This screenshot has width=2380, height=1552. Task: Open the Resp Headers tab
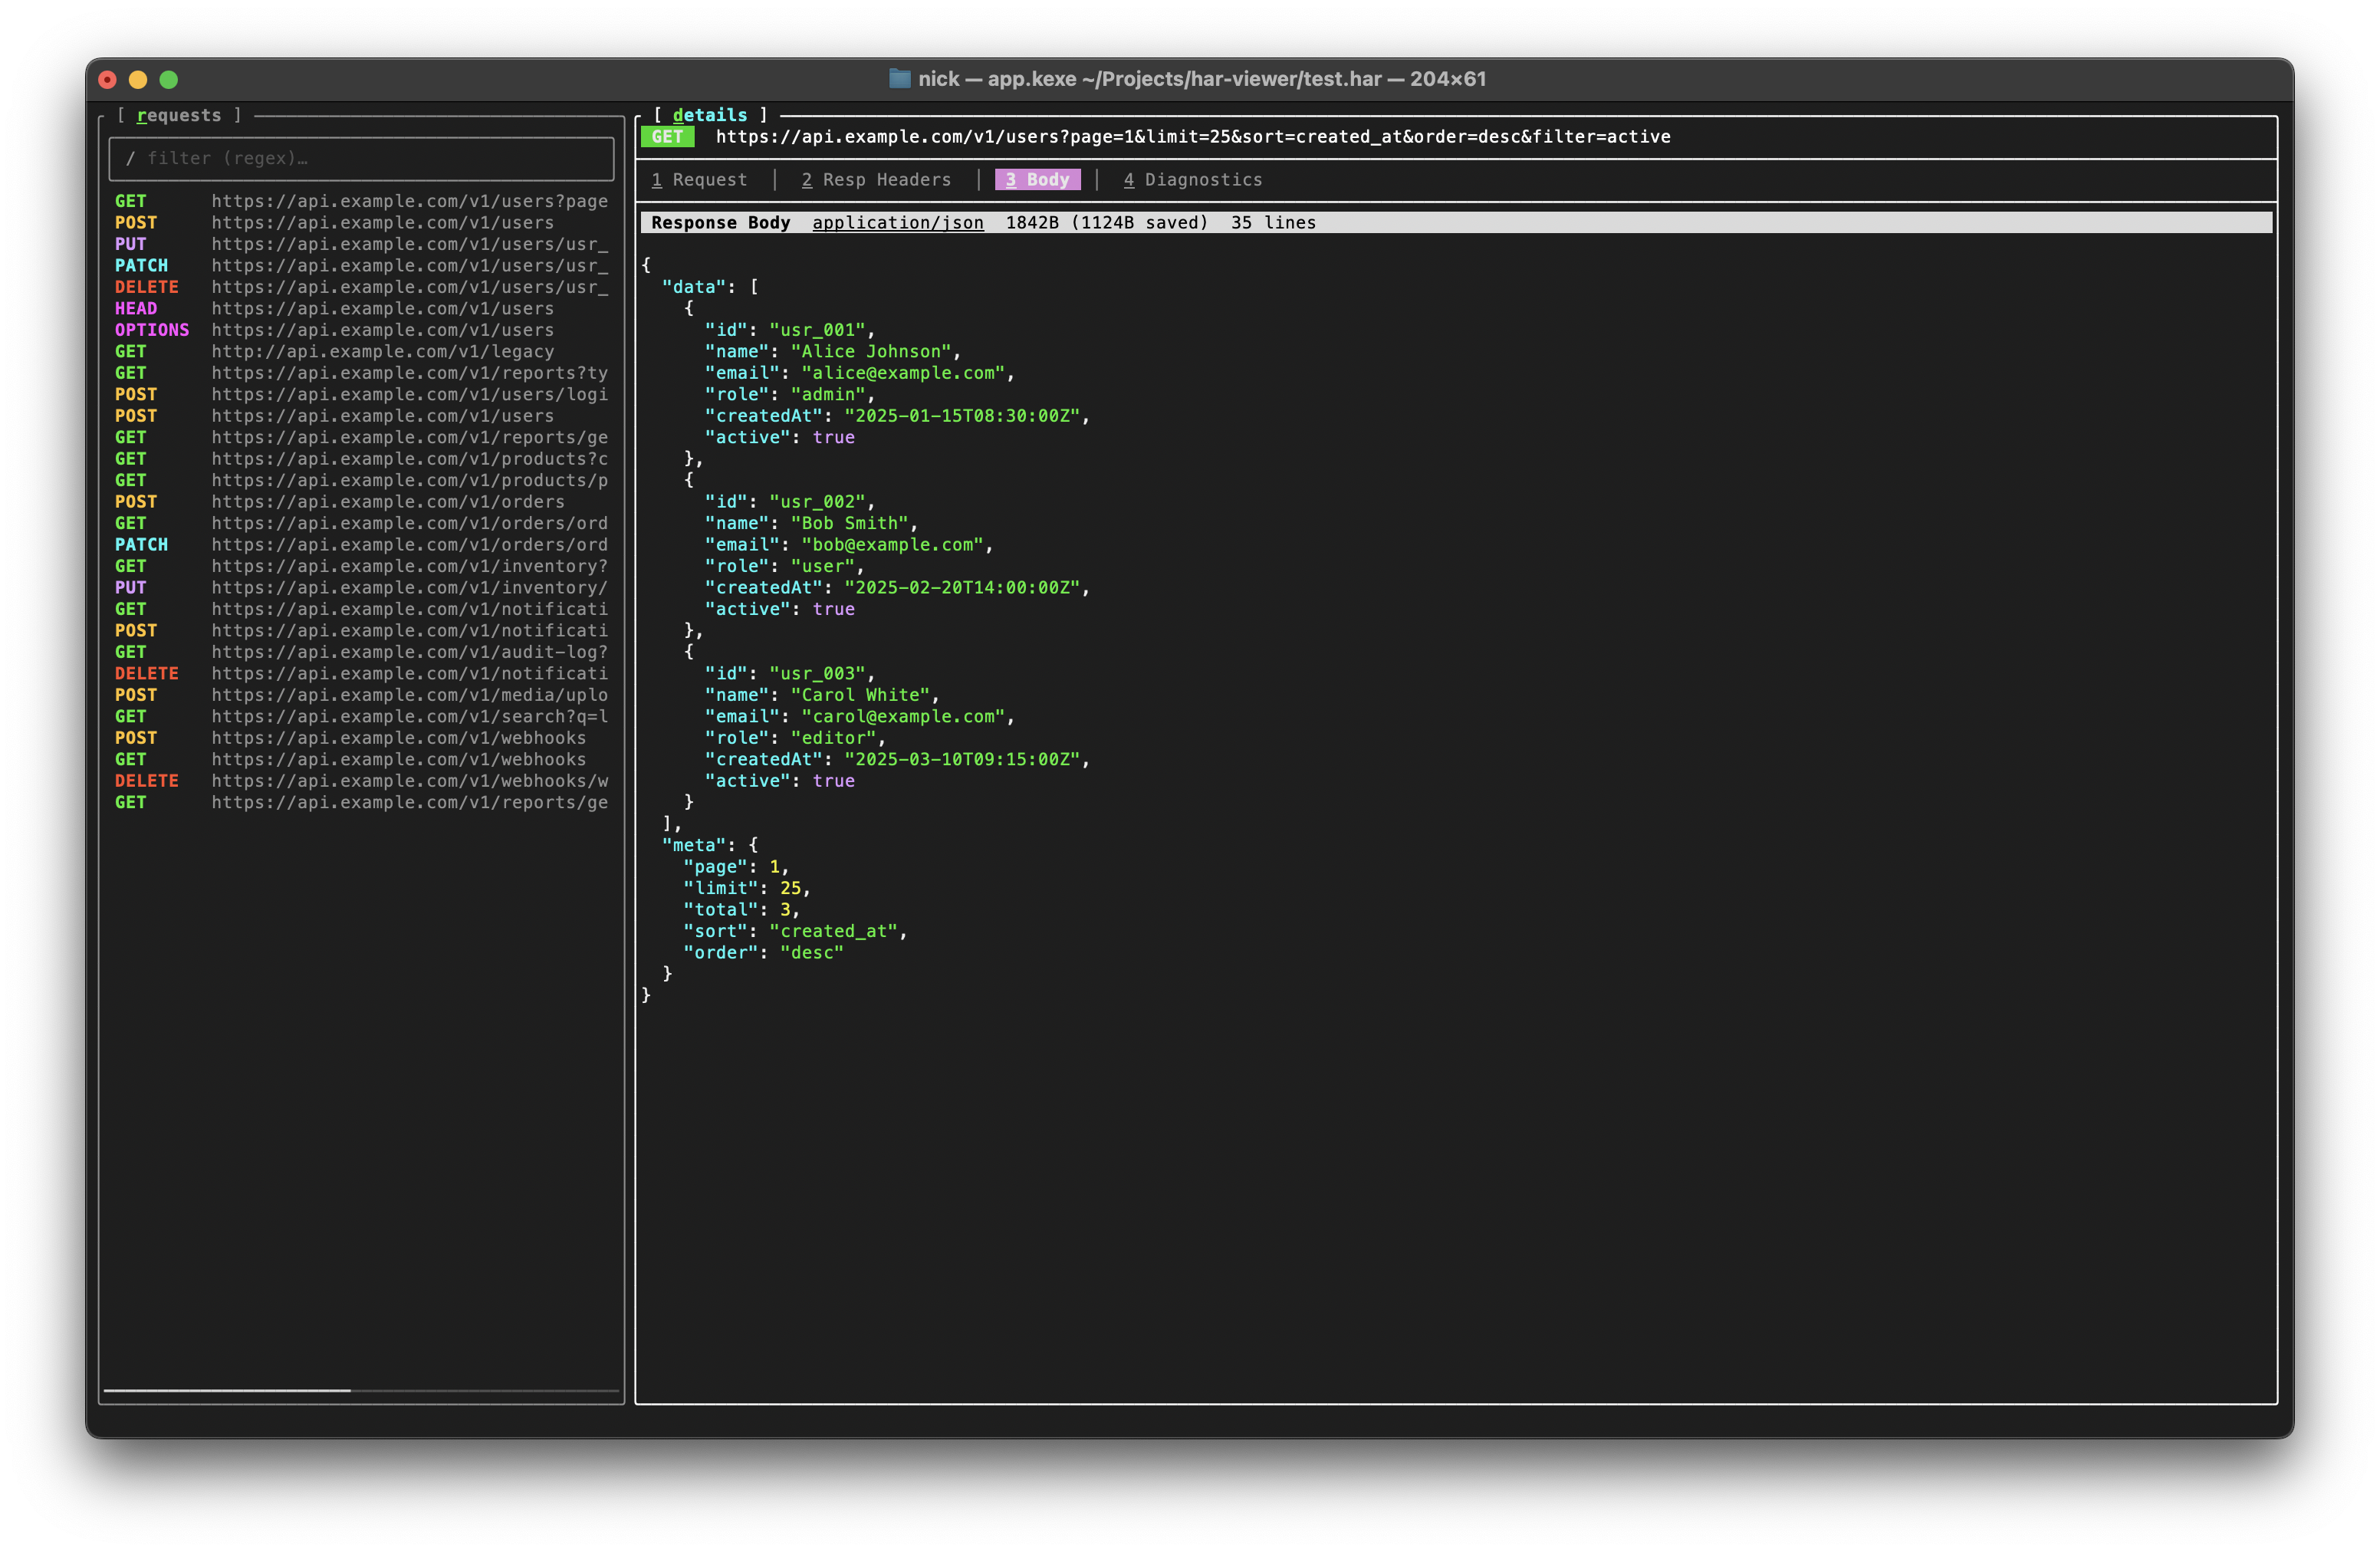pyautogui.click(x=876, y=180)
